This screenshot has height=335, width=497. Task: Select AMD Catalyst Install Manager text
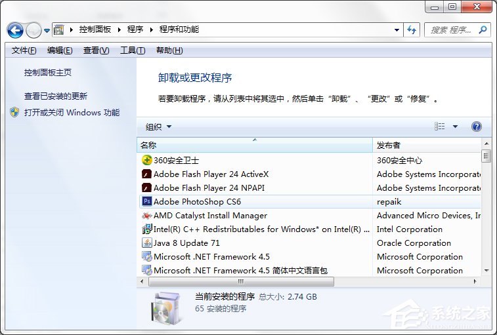point(210,216)
